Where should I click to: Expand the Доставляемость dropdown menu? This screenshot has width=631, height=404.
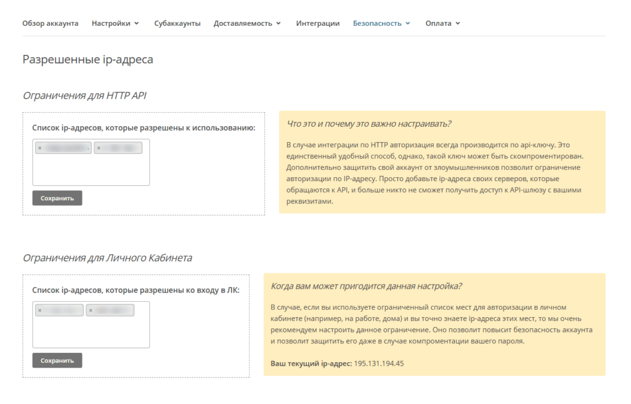tap(247, 23)
